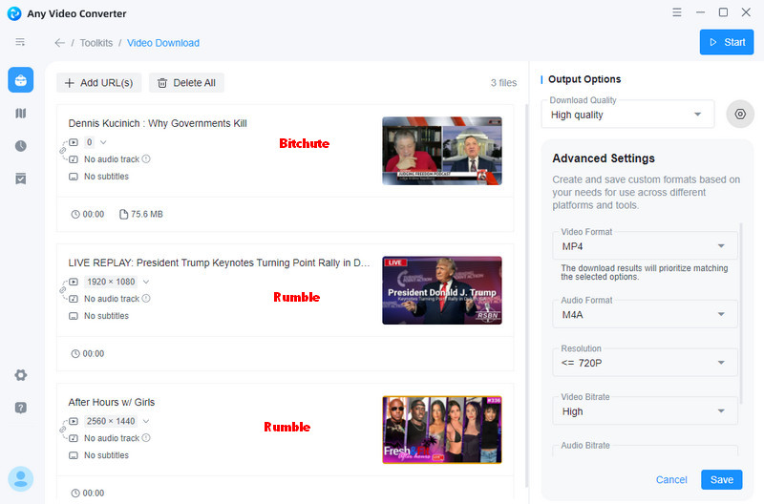Open the merge/columns sidebar icon
Screen dimensions: 764x504
[20, 114]
